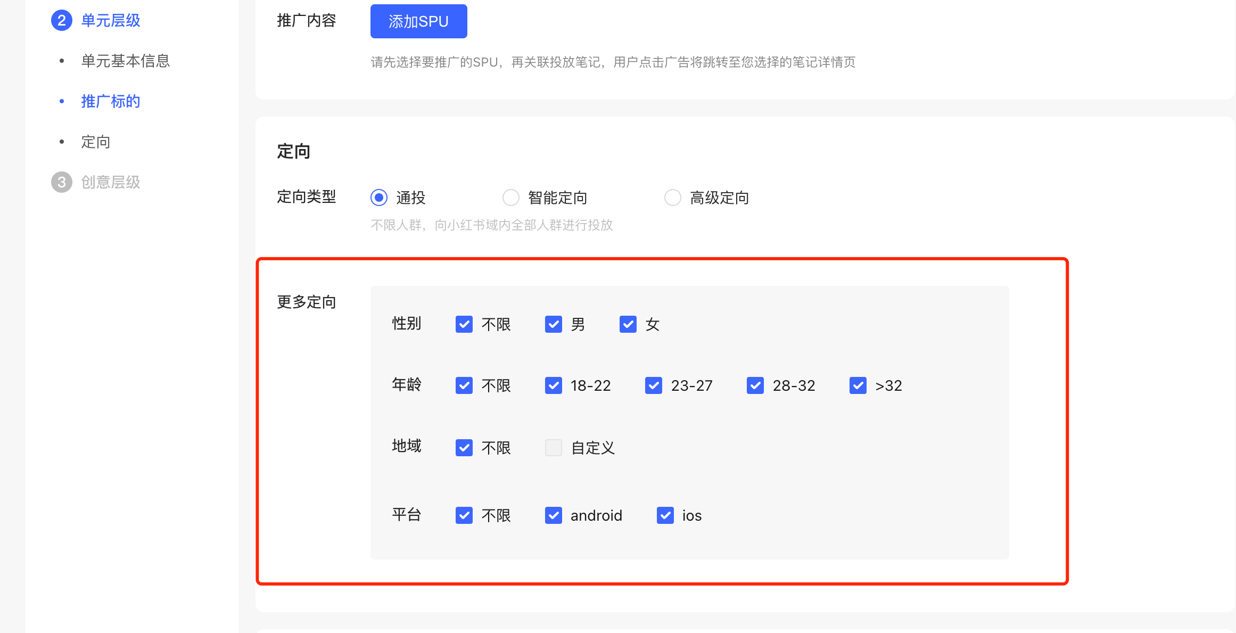Image resolution: width=1236 pixels, height=633 pixels.
Task: Uncheck the 男 gender checkbox
Action: pos(554,324)
